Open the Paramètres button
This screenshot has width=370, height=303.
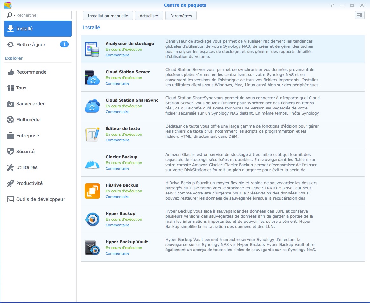point(181,16)
